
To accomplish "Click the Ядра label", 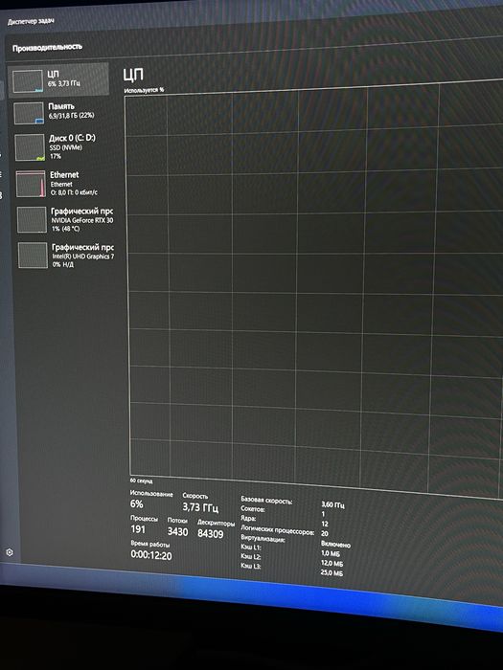I will pyautogui.click(x=248, y=519).
